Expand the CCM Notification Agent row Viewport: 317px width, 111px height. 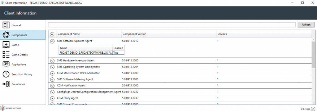pyautogui.click(x=52, y=86)
